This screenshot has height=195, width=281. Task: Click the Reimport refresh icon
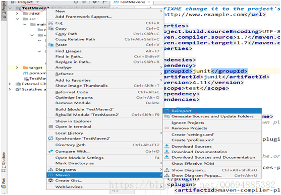(x=167, y=111)
